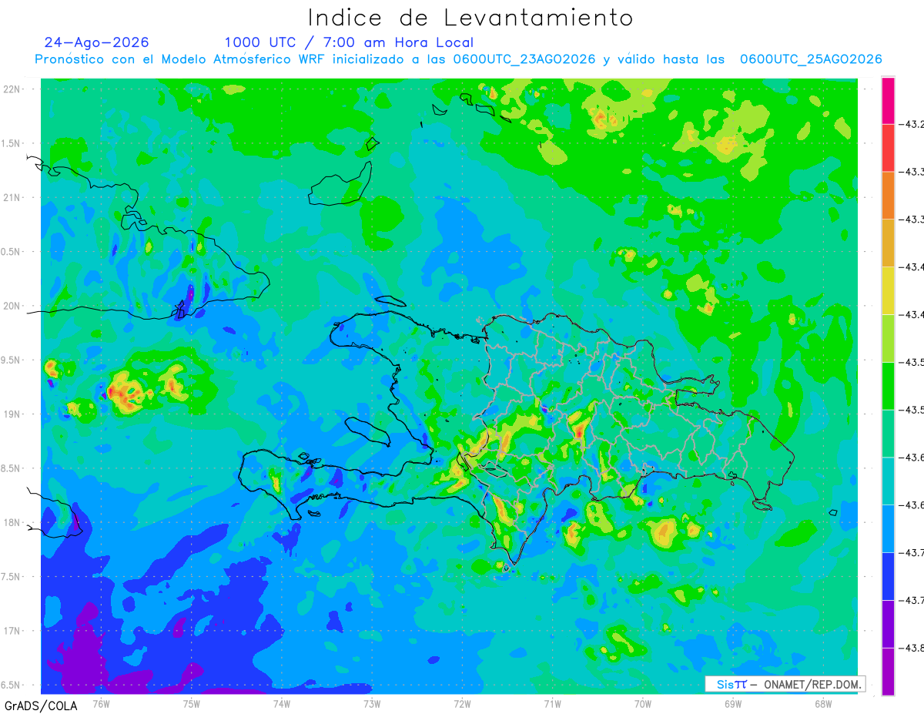The height and width of the screenshot is (714, 924).
Task: Click the "GrADS/COLA" credit text
Action: pyautogui.click(x=41, y=706)
